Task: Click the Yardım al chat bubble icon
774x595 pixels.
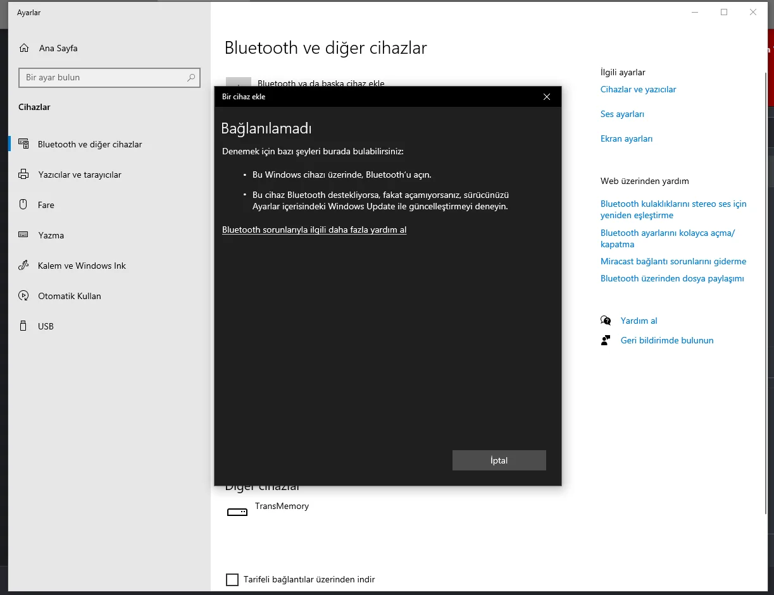Action: (x=606, y=321)
